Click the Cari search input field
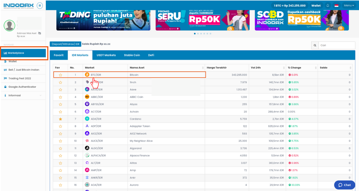The height and width of the screenshot is (191, 359). (337, 45)
